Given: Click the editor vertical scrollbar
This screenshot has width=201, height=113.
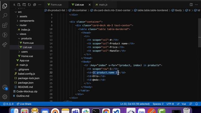Looking at the screenshot, I should 199,33.
